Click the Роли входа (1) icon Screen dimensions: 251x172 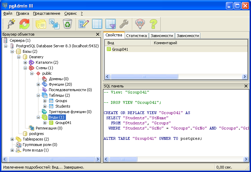(19, 150)
